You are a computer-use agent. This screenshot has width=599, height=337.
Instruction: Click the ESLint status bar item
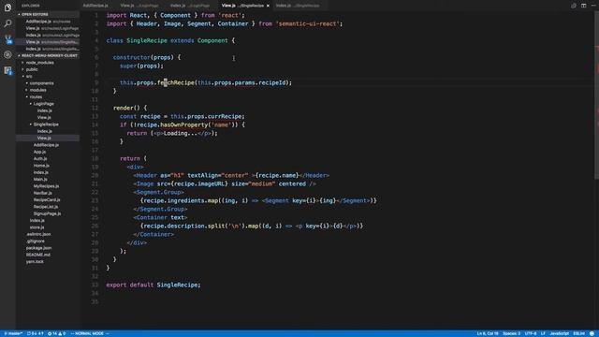(x=579, y=333)
